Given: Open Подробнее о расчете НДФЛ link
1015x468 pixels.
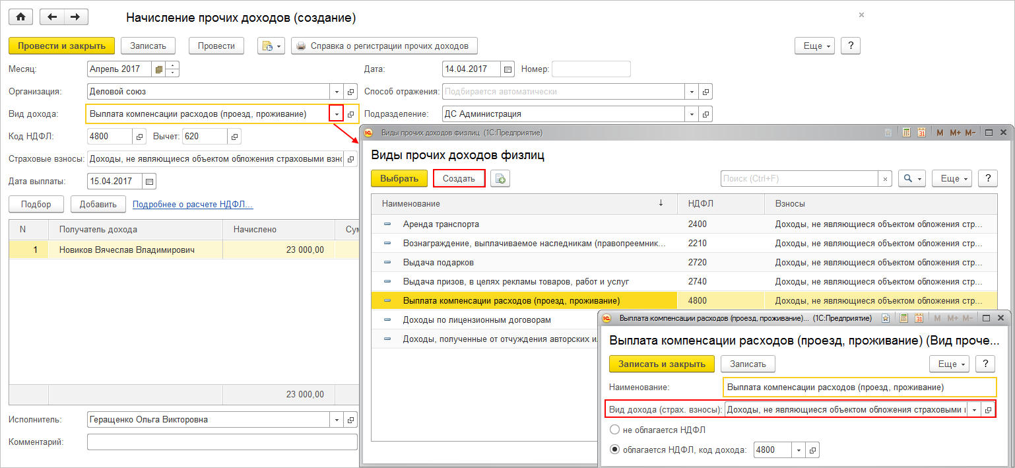Looking at the screenshot, I should (193, 205).
